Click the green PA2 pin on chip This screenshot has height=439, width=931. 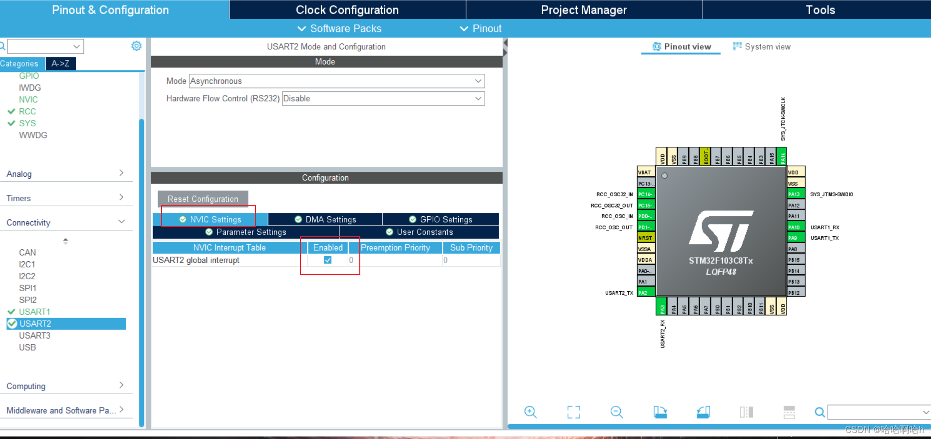click(x=645, y=293)
